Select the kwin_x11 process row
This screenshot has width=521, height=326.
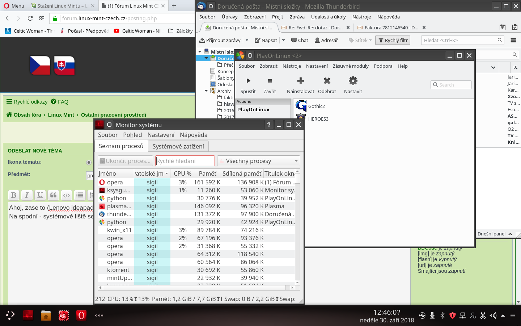(x=196, y=230)
